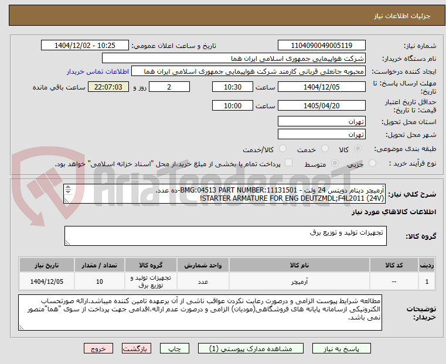Click delivery province field تهران
Viewport: 446px width, 364px height.
[321, 122]
